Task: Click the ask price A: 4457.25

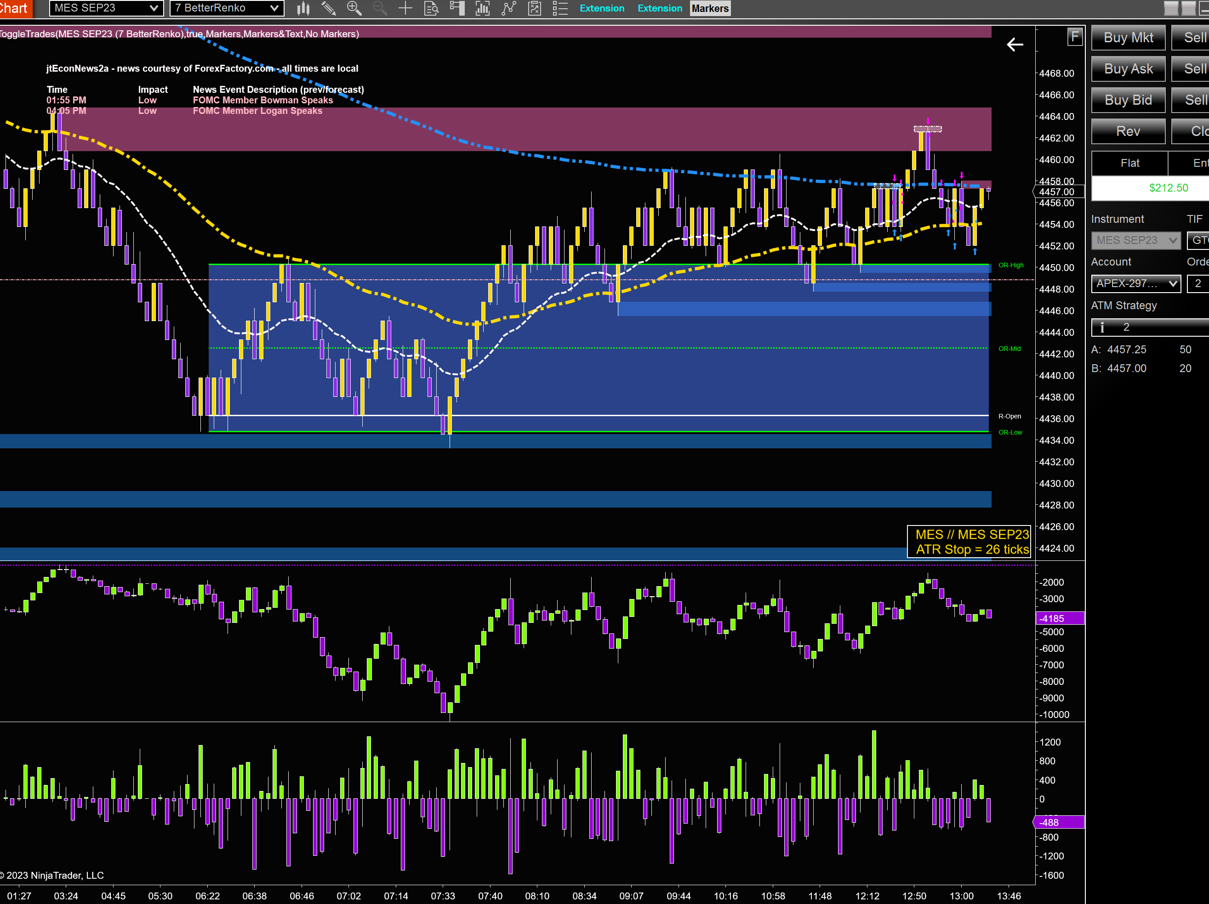Action: [x=1119, y=350]
